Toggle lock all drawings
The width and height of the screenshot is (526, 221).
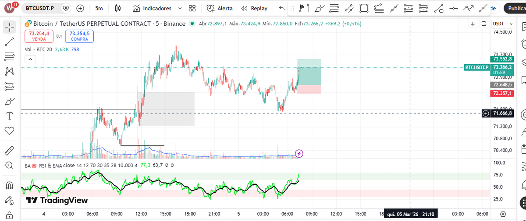(10, 215)
